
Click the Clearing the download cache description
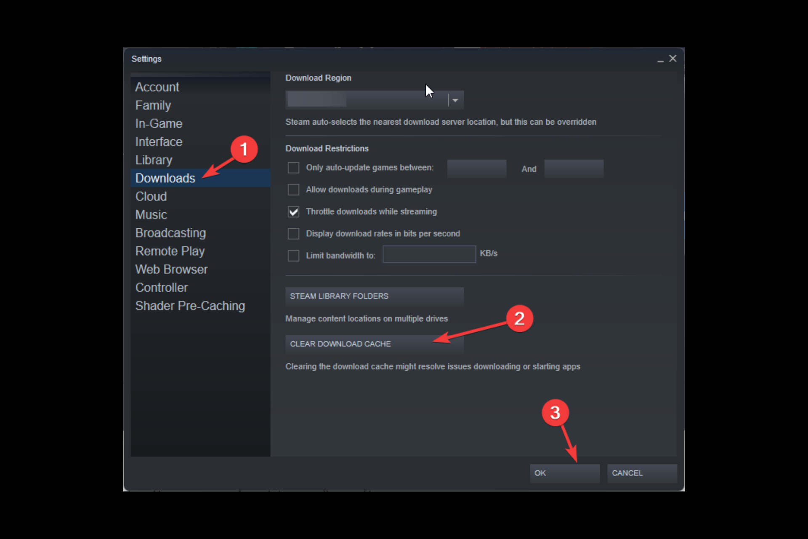pos(433,366)
